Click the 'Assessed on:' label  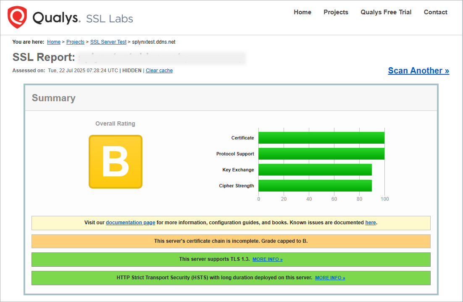[29, 71]
